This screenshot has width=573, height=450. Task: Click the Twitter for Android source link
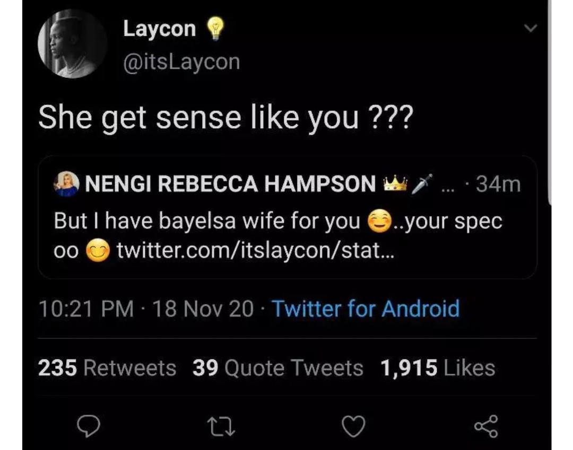(x=366, y=308)
